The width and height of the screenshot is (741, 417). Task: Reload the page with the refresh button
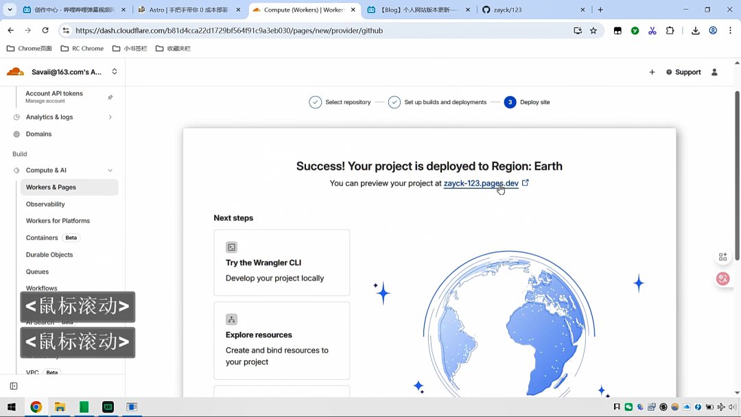point(45,30)
